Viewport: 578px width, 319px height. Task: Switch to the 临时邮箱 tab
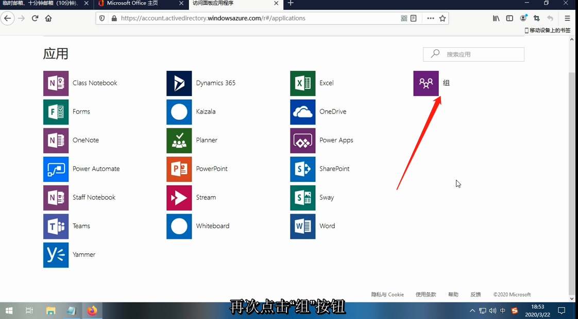[x=46, y=3]
